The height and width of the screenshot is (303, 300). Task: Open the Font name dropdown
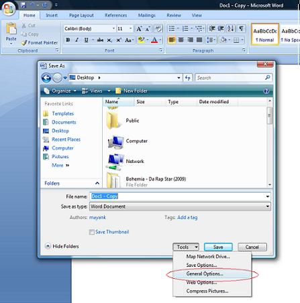(113, 29)
